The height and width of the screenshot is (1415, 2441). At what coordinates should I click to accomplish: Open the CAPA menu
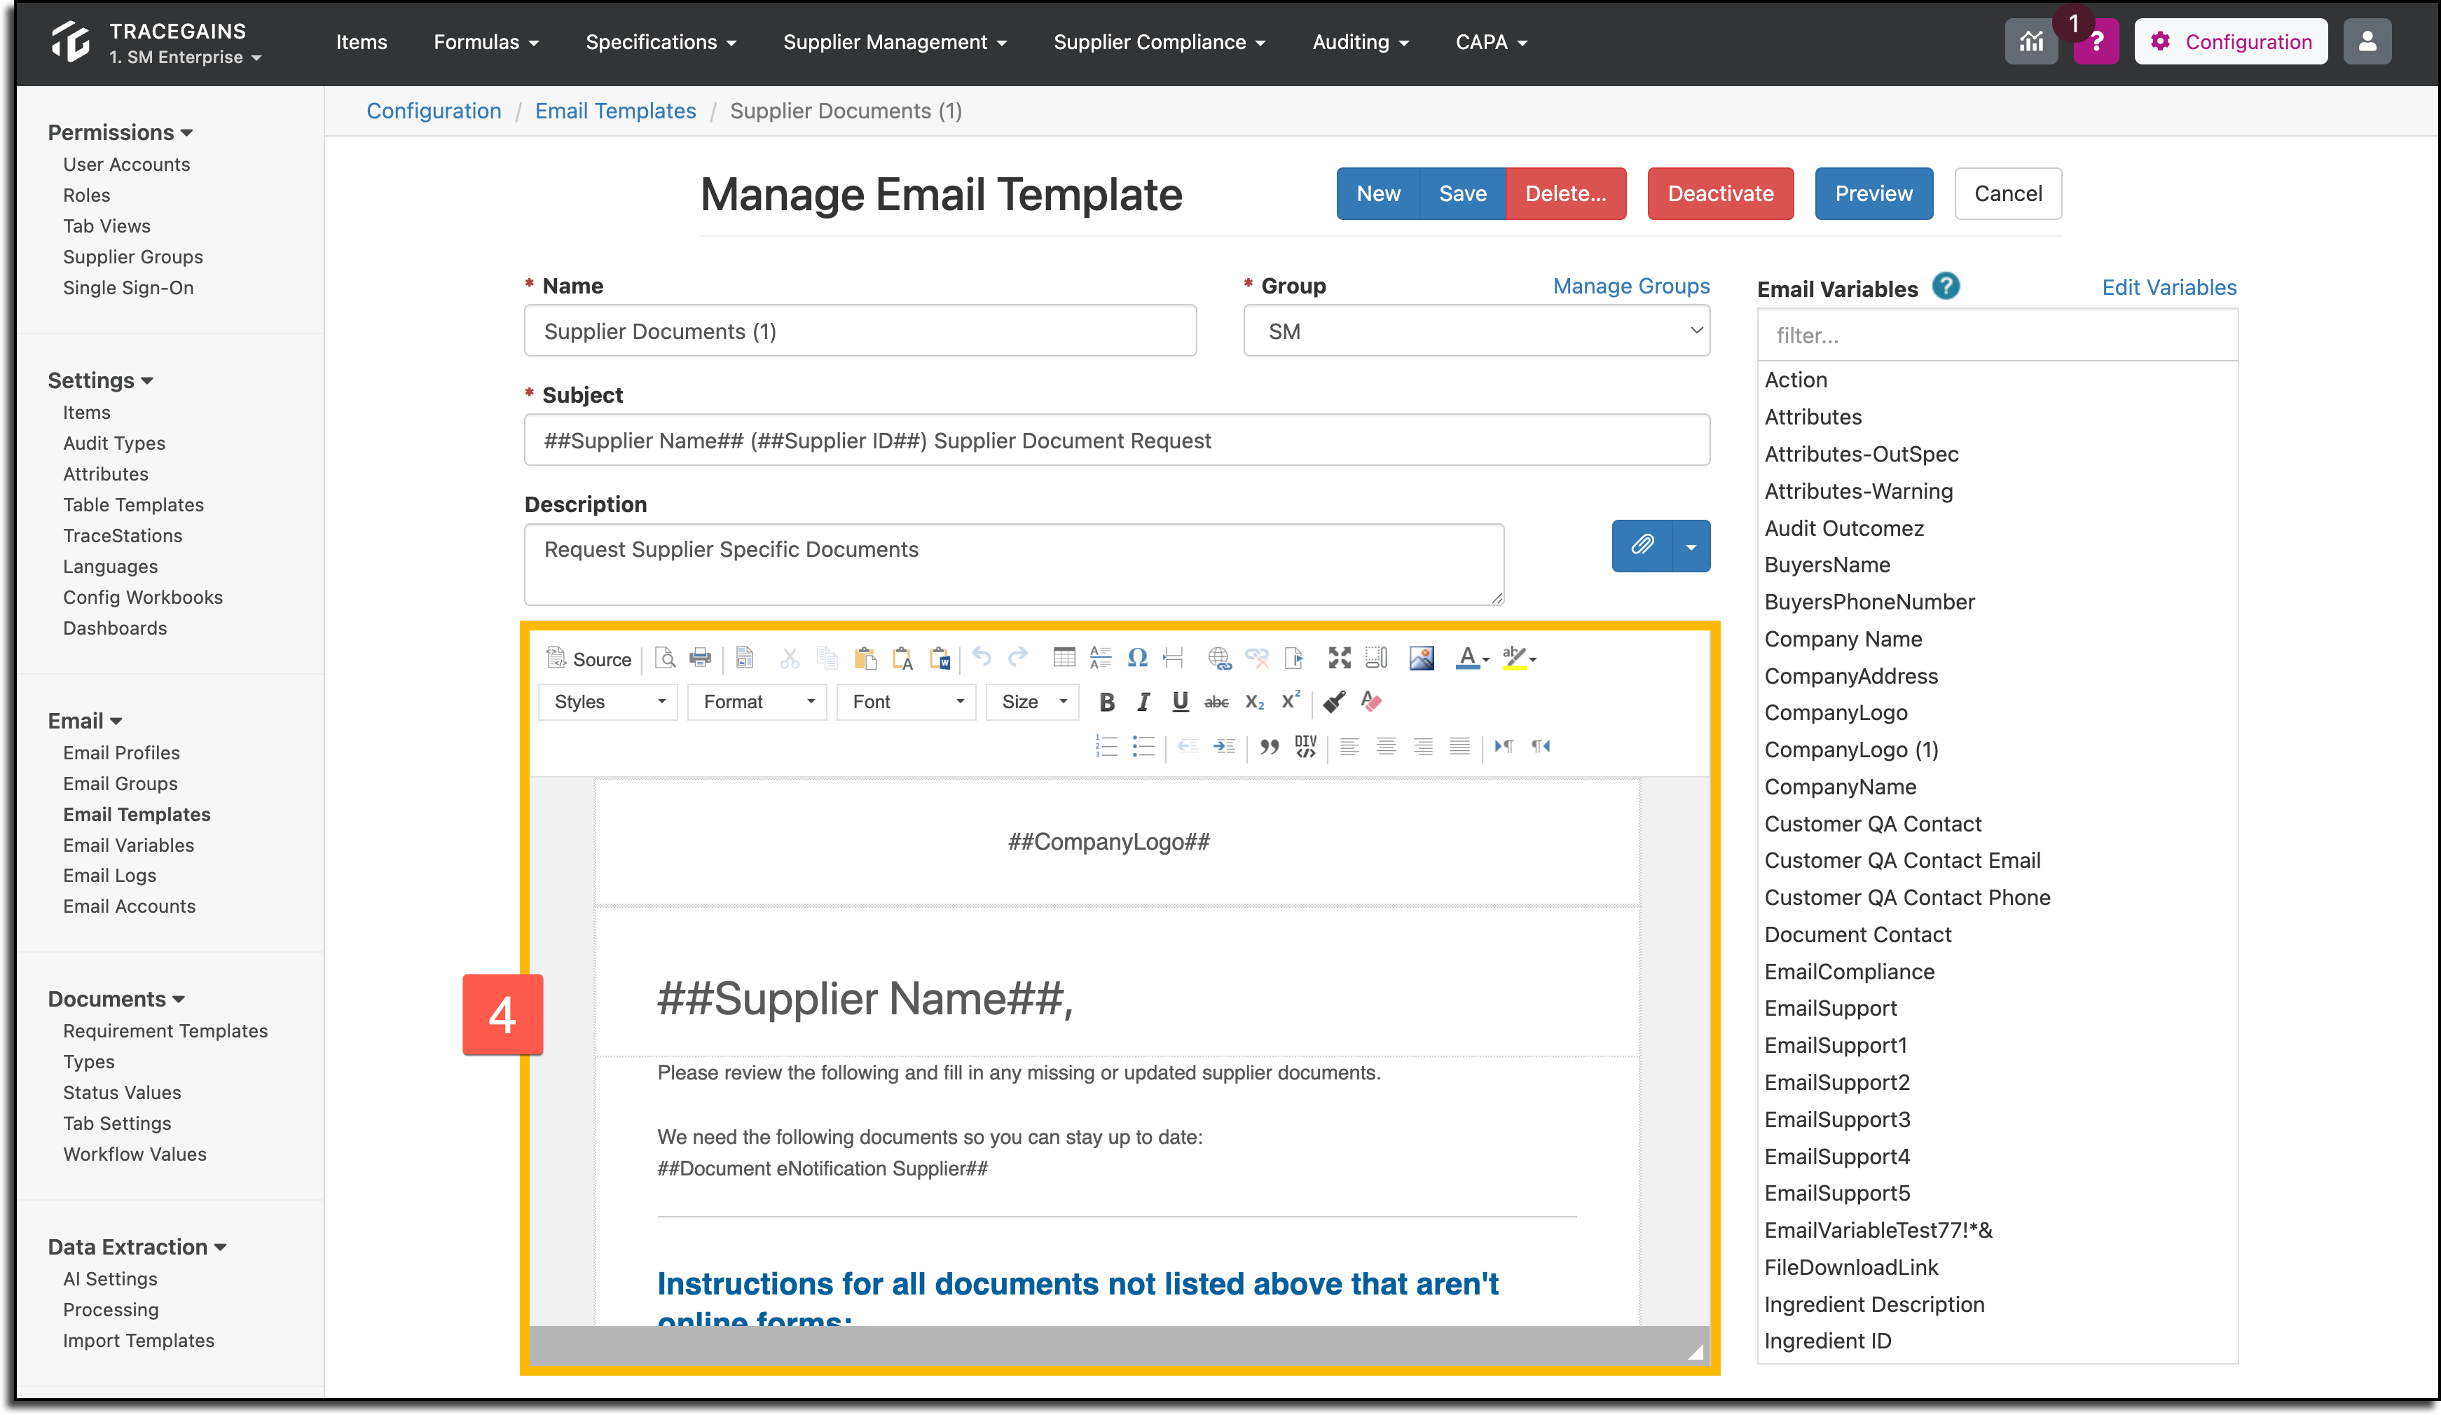(1492, 41)
